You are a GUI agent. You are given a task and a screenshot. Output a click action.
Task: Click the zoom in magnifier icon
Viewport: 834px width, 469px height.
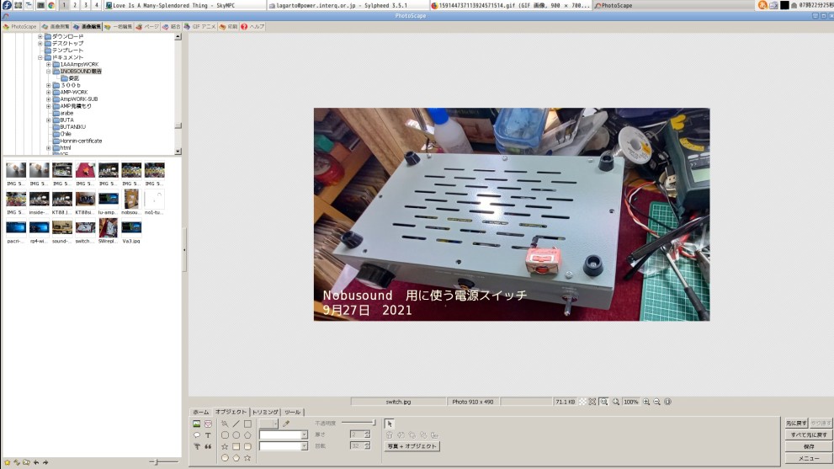646,402
